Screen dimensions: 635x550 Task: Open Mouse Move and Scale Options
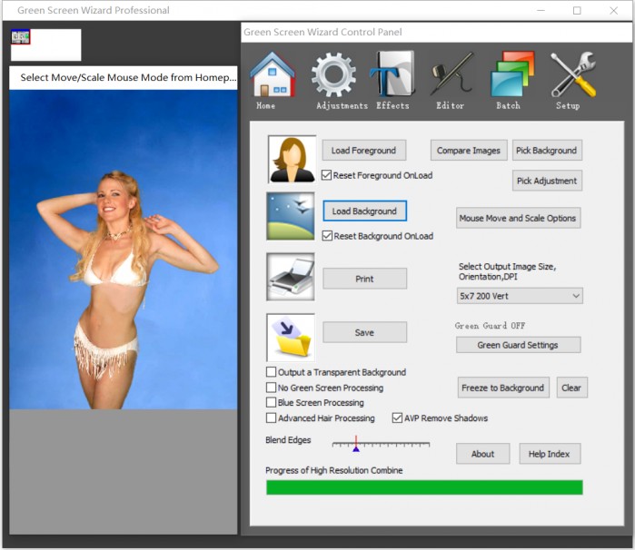518,218
